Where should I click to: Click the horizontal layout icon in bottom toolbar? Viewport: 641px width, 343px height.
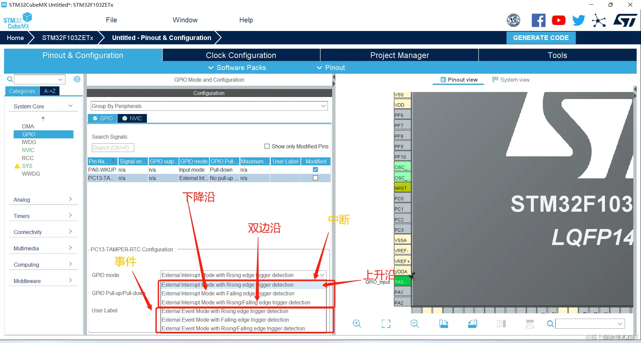tap(530, 324)
